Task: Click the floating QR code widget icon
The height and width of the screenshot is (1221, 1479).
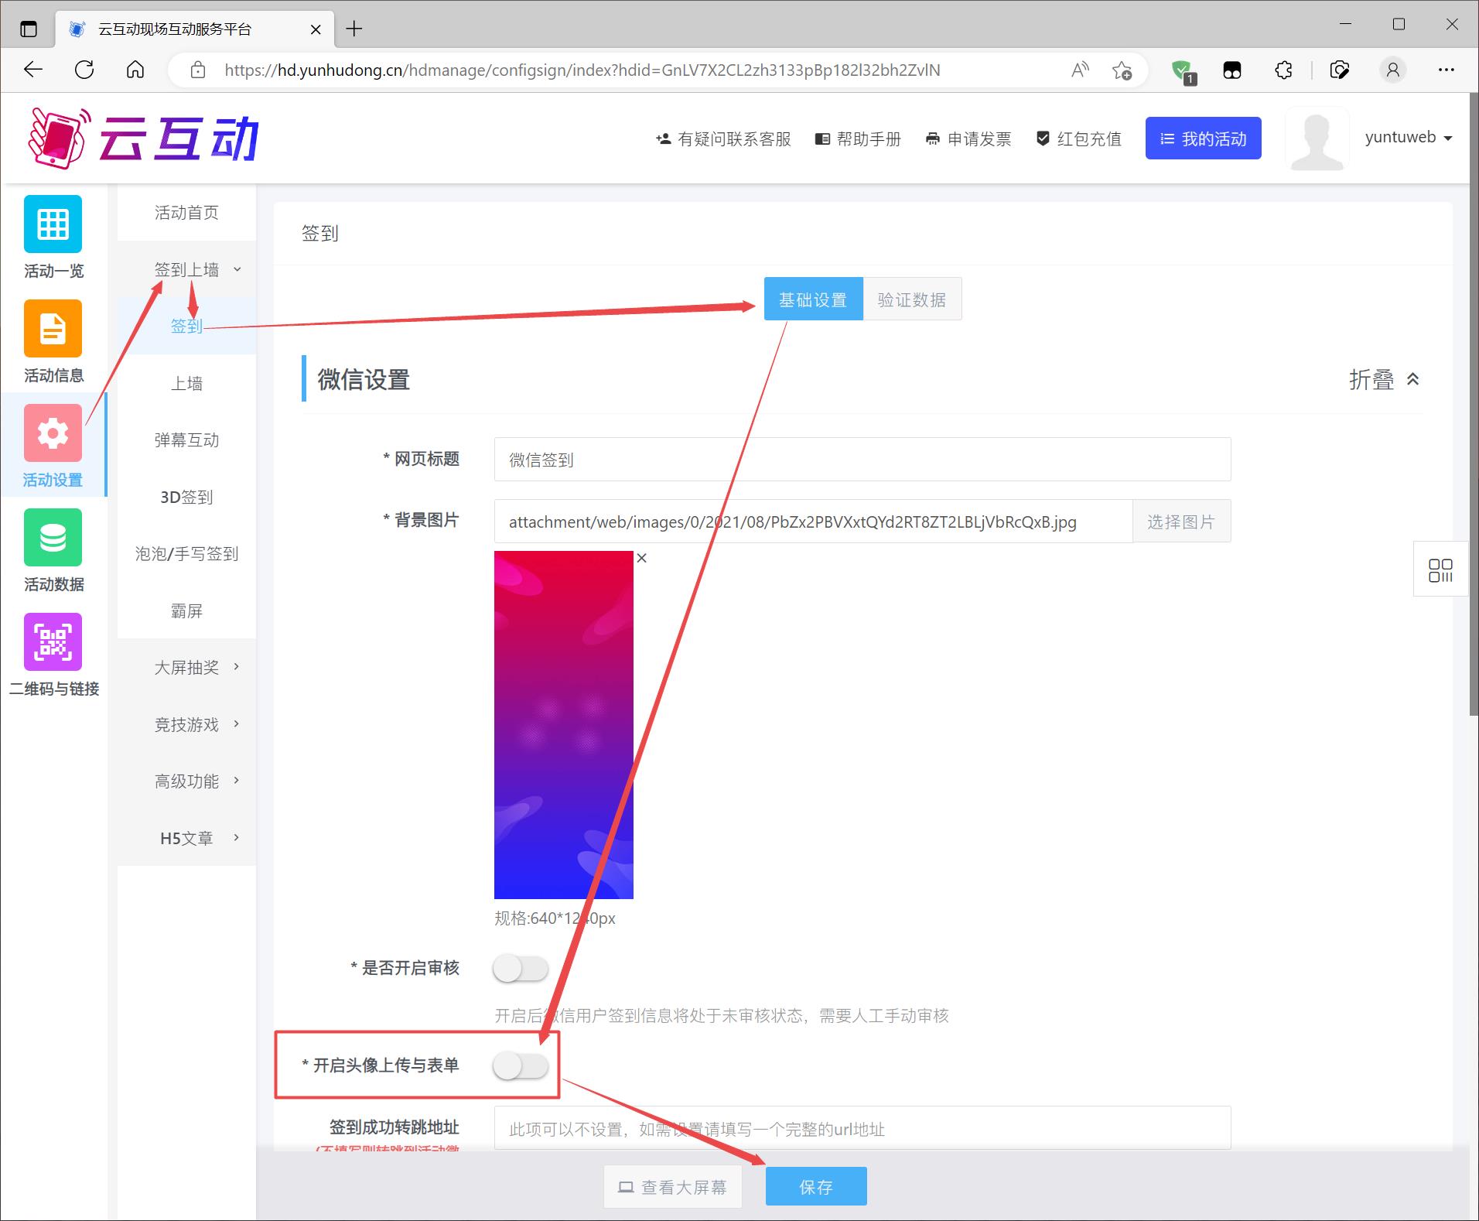Action: pyautogui.click(x=1440, y=569)
